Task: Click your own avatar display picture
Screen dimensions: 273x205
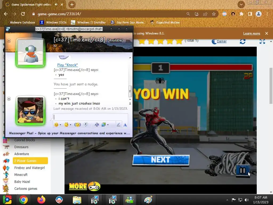Action: coord(30,110)
